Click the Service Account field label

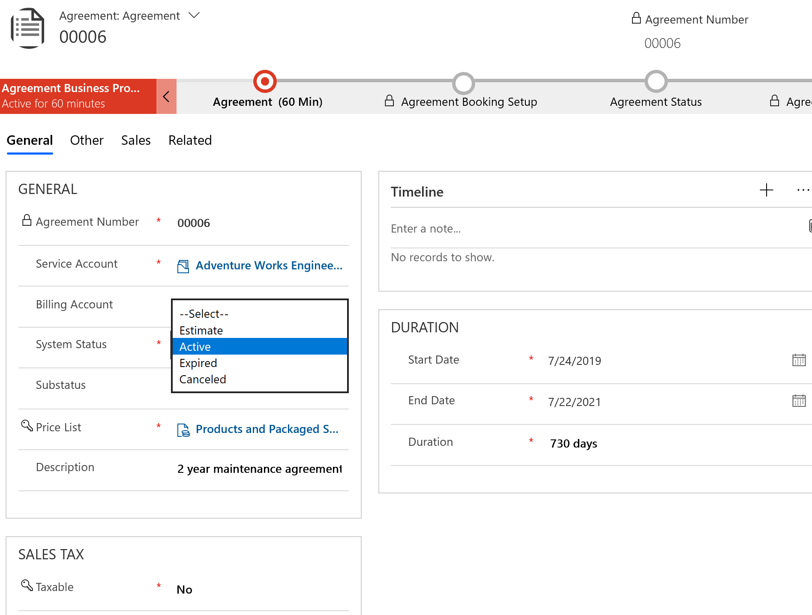point(77,264)
